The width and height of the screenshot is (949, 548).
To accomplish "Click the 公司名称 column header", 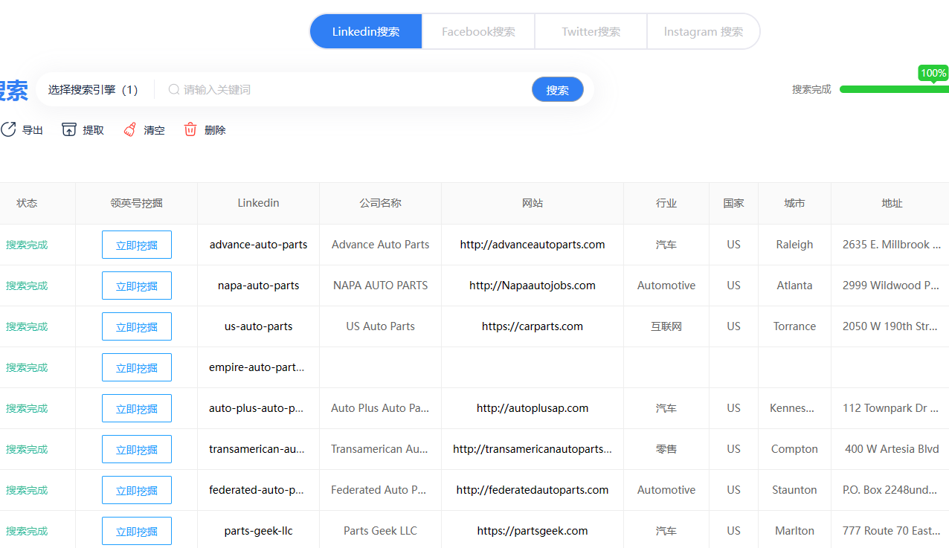I will [380, 203].
